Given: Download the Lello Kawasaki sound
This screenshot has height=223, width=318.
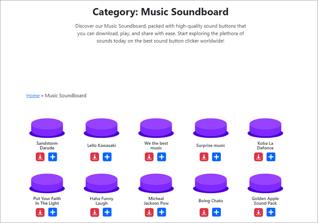Looking at the screenshot, I should tap(94, 157).
